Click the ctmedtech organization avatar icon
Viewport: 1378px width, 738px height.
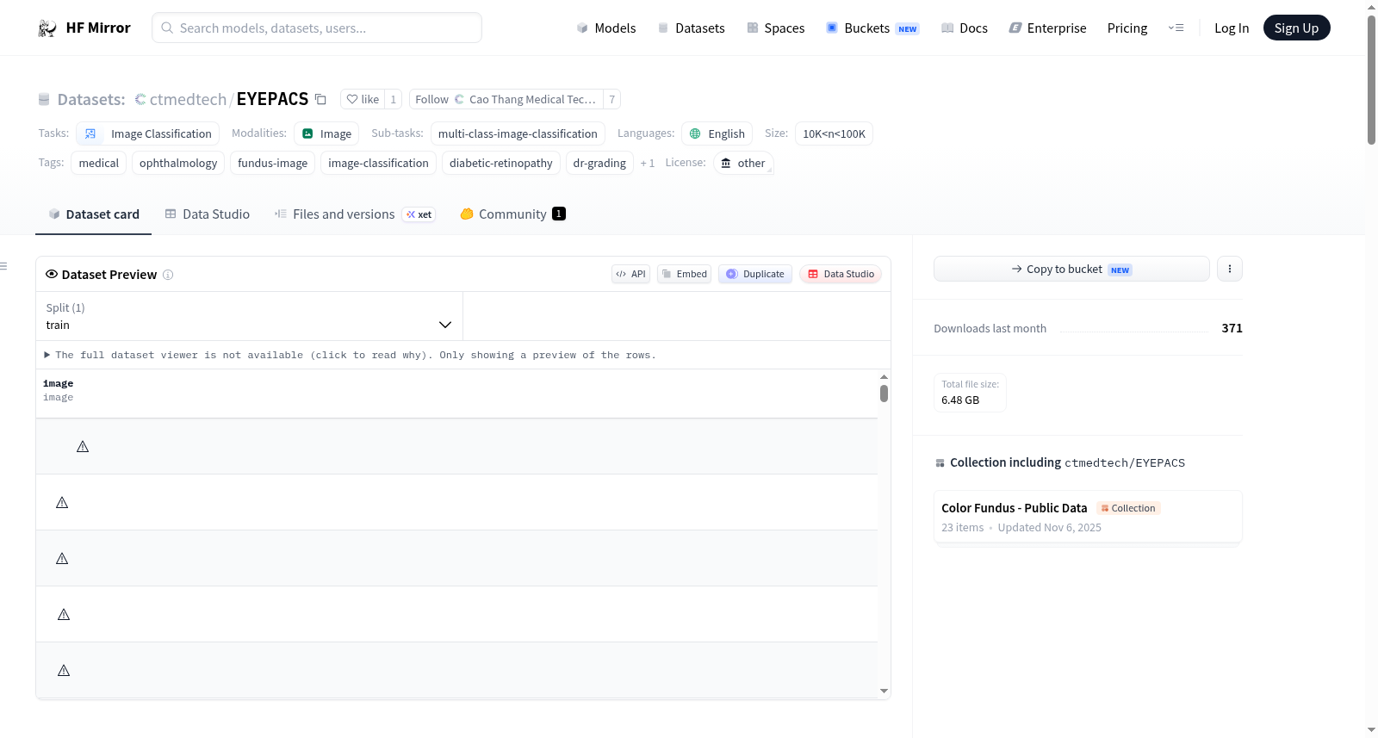[140, 100]
